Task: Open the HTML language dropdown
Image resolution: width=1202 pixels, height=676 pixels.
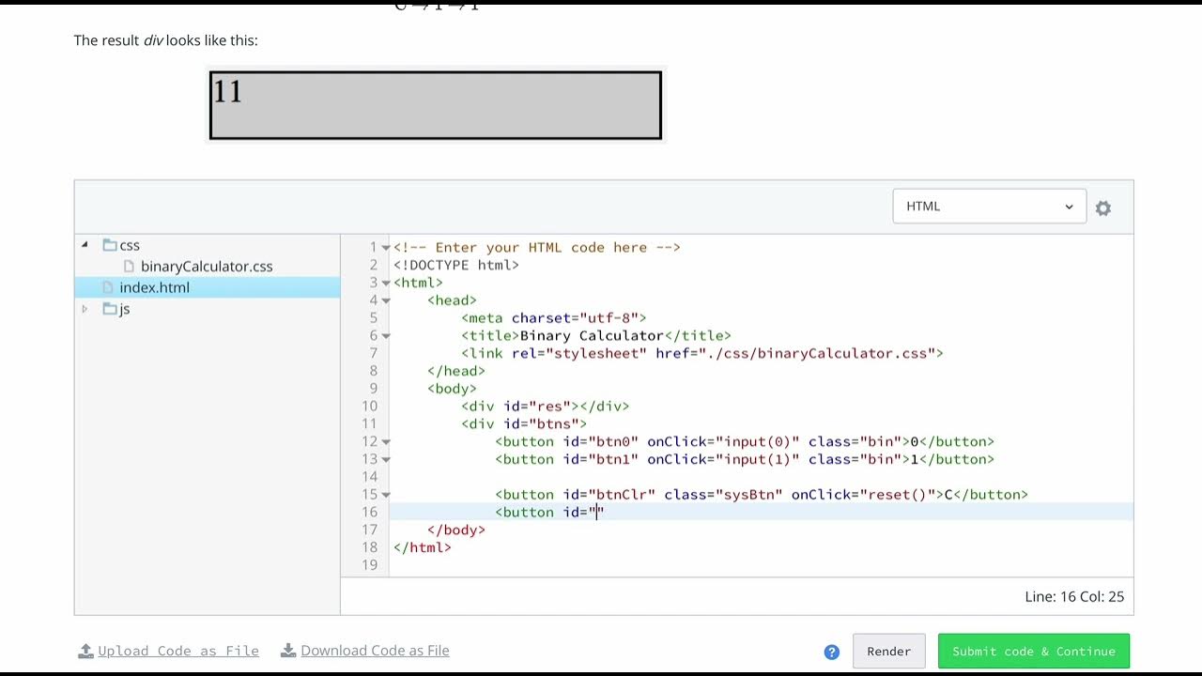Action: [989, 207]
